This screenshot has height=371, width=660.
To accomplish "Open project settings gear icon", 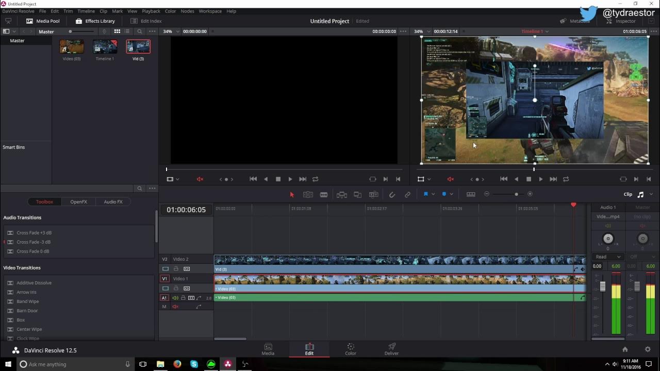I will click(x=648, y=350).
